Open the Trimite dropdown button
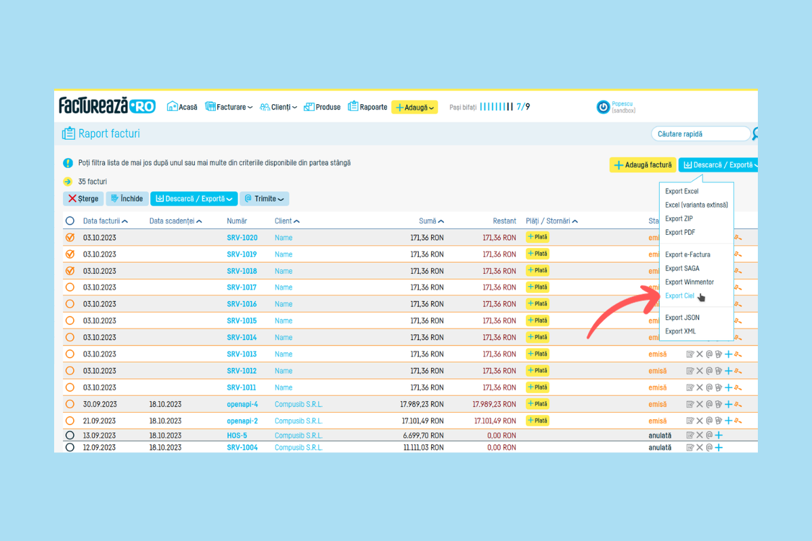The height and width of the screenshot is (541, 812). pyautogui.click(x=265, y=199)
